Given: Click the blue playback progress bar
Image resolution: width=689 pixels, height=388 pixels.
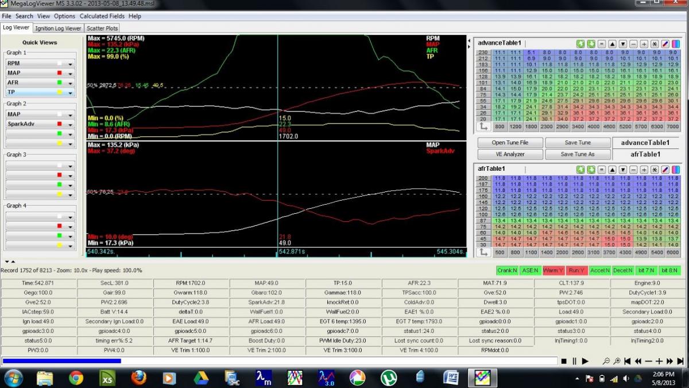Looking at the screenshot, I should click(x=62, y=361).
